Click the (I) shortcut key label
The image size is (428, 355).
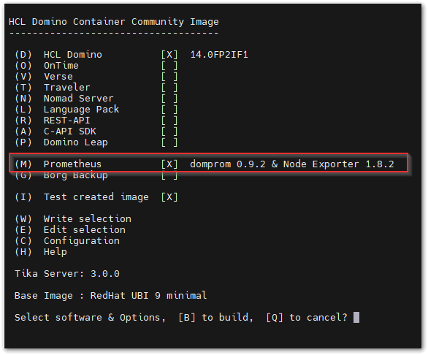pos(23,197)
